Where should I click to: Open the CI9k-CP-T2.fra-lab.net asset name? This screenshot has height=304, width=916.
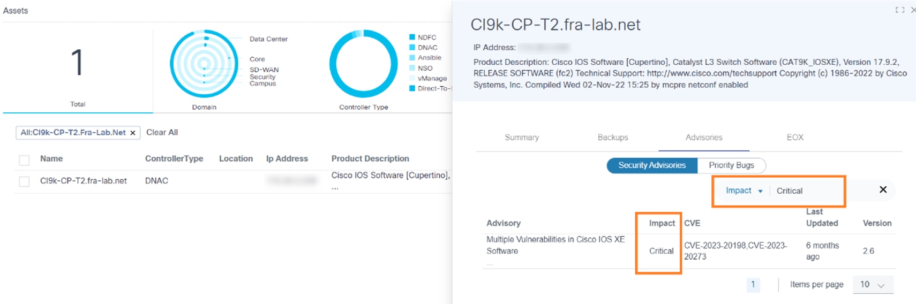coord(83,181)
